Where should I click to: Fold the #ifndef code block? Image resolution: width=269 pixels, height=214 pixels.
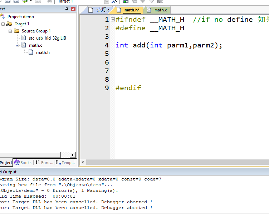click(x=113, y=20)
